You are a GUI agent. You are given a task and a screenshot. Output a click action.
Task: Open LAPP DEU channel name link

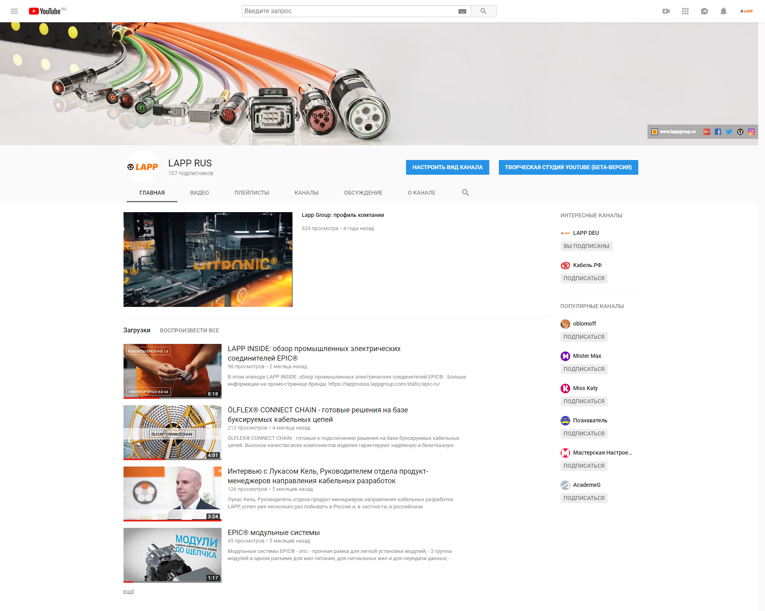point(586,233)
